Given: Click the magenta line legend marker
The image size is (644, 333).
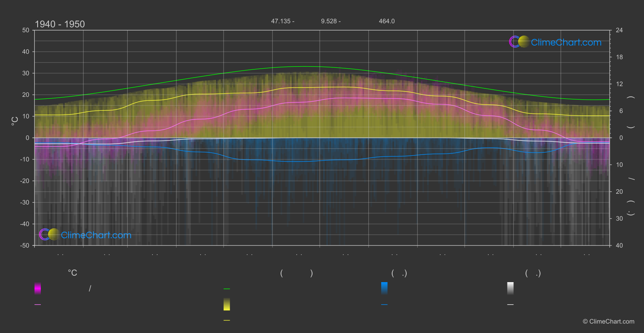Looking at the screenshot, I should (x=38, y=305).
